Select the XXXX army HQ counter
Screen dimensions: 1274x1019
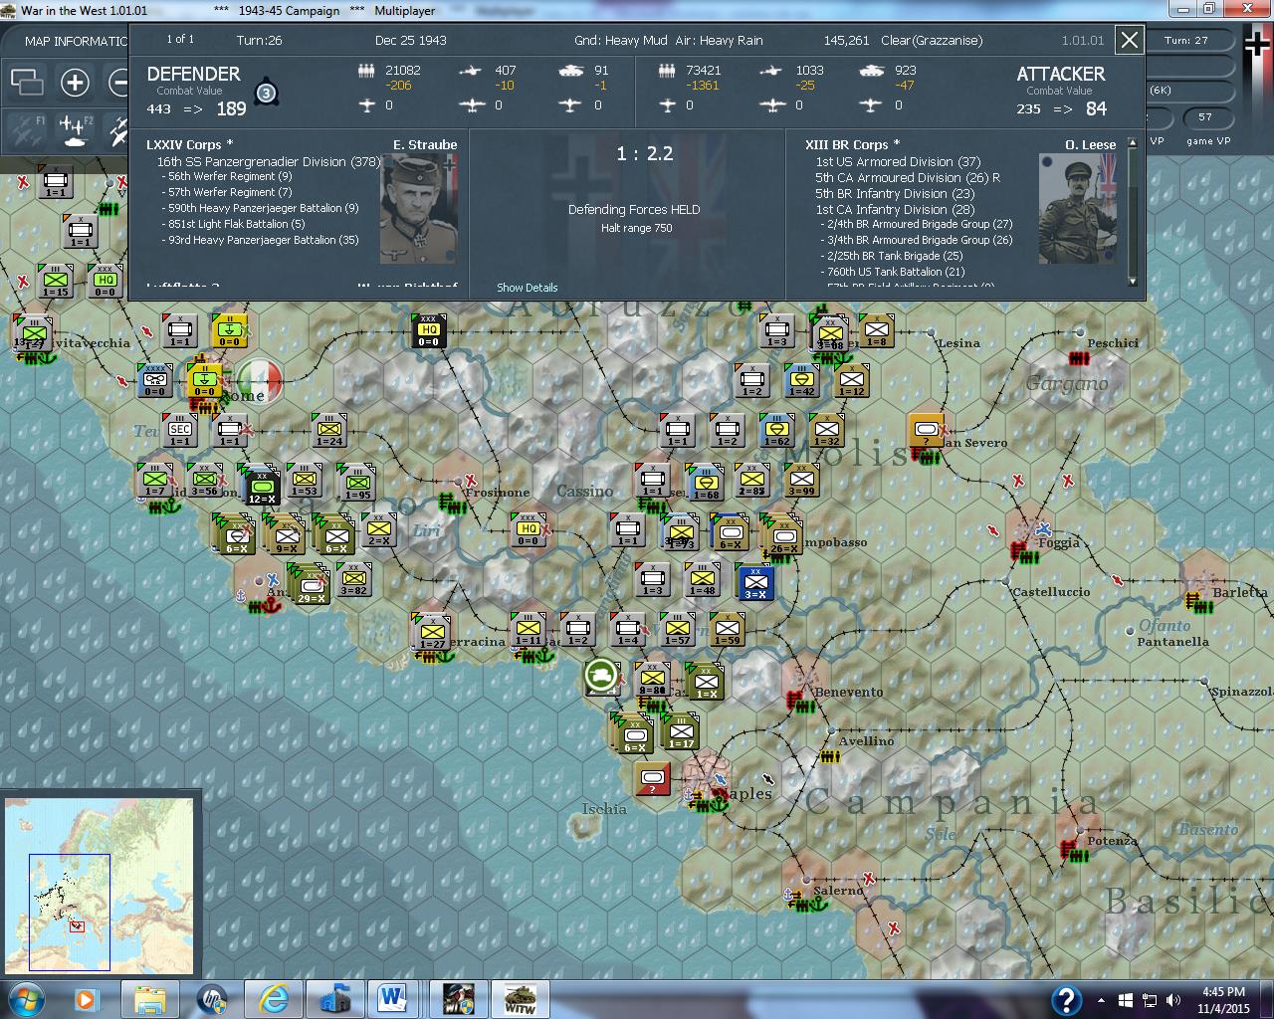[x=155, y=381]
